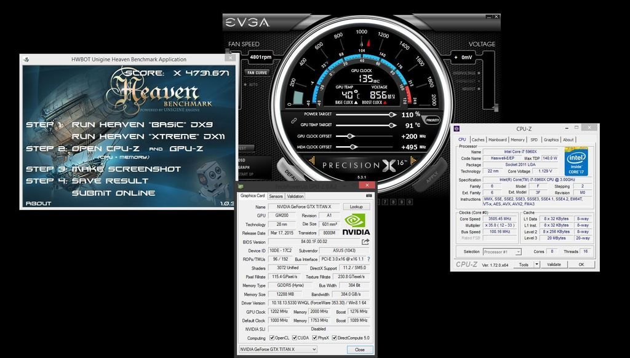Viewport: 630px width, 358px height.
Task: Toggle the DirectCompute 5.0 checkbox
Action: [x=335, y=338]
